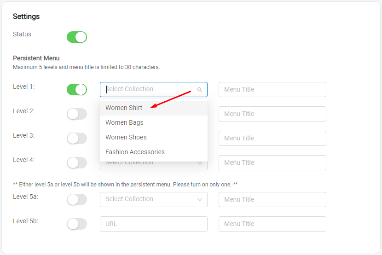The height and width of the screenshot is (255, 382).
Task: Click the magnifier icon in Level 1 collection field
Action: coord(200,90)
